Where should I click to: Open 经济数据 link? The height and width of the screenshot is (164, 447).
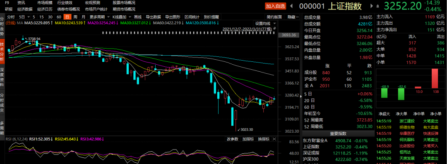point(25,9)
